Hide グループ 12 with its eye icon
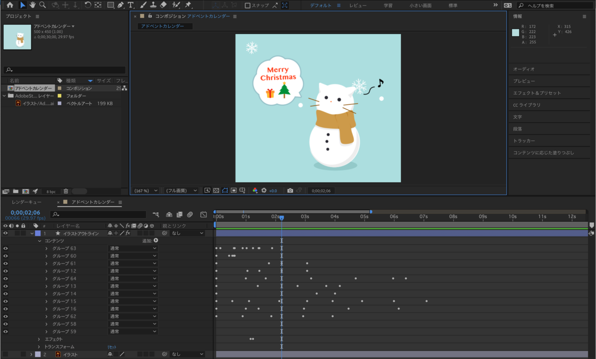Image resolution: width=596 pixels, height=359 pixels. 5,271
